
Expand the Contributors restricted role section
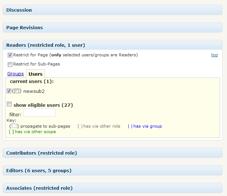pyautogui.click(x=41, y=153)
